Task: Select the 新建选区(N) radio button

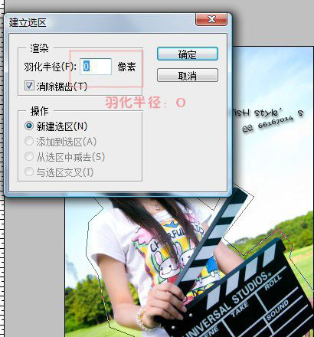Action: [29, 126]
